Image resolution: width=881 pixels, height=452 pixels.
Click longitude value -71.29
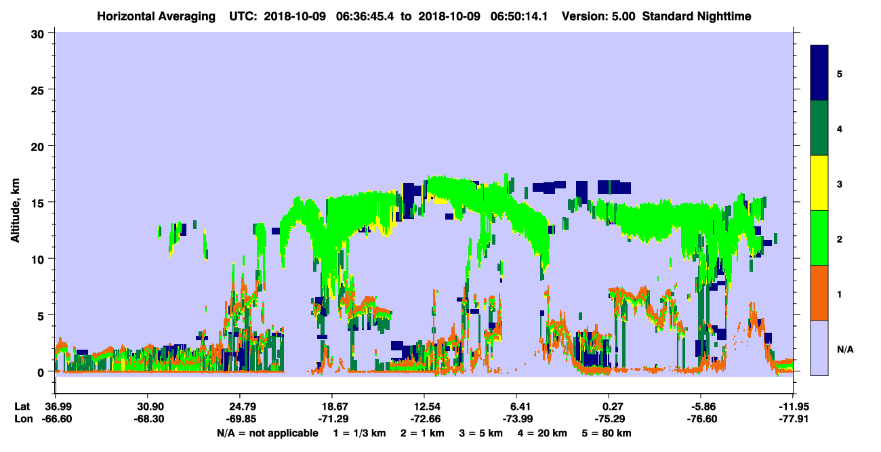[332, 419]
